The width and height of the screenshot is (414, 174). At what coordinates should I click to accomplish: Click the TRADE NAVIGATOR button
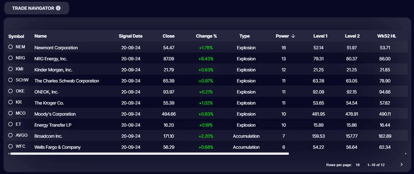click(x=37, y=8)
